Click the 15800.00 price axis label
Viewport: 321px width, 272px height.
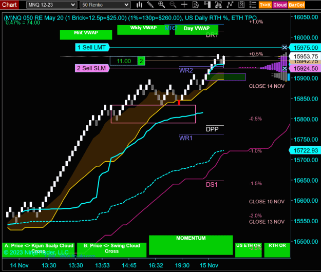pyautogui.click(x=306, y=119)
